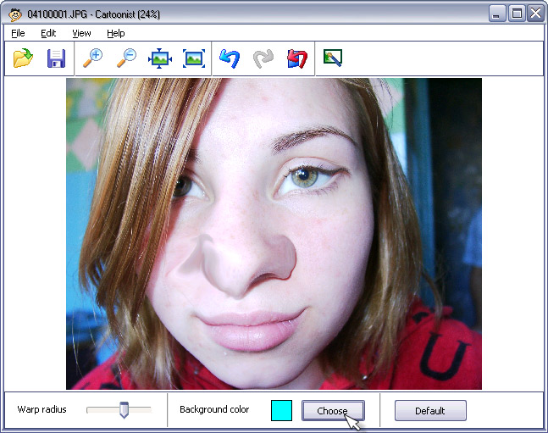Open an image file with folder icon
The height and width of the screenshot is (433, 548).
[23, 58]
